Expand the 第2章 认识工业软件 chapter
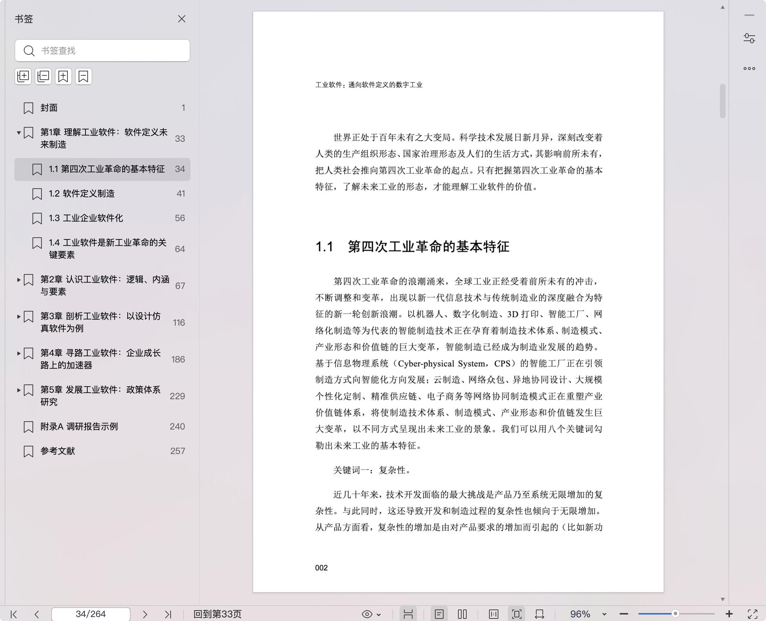766x621 pixels. (19, 280)
